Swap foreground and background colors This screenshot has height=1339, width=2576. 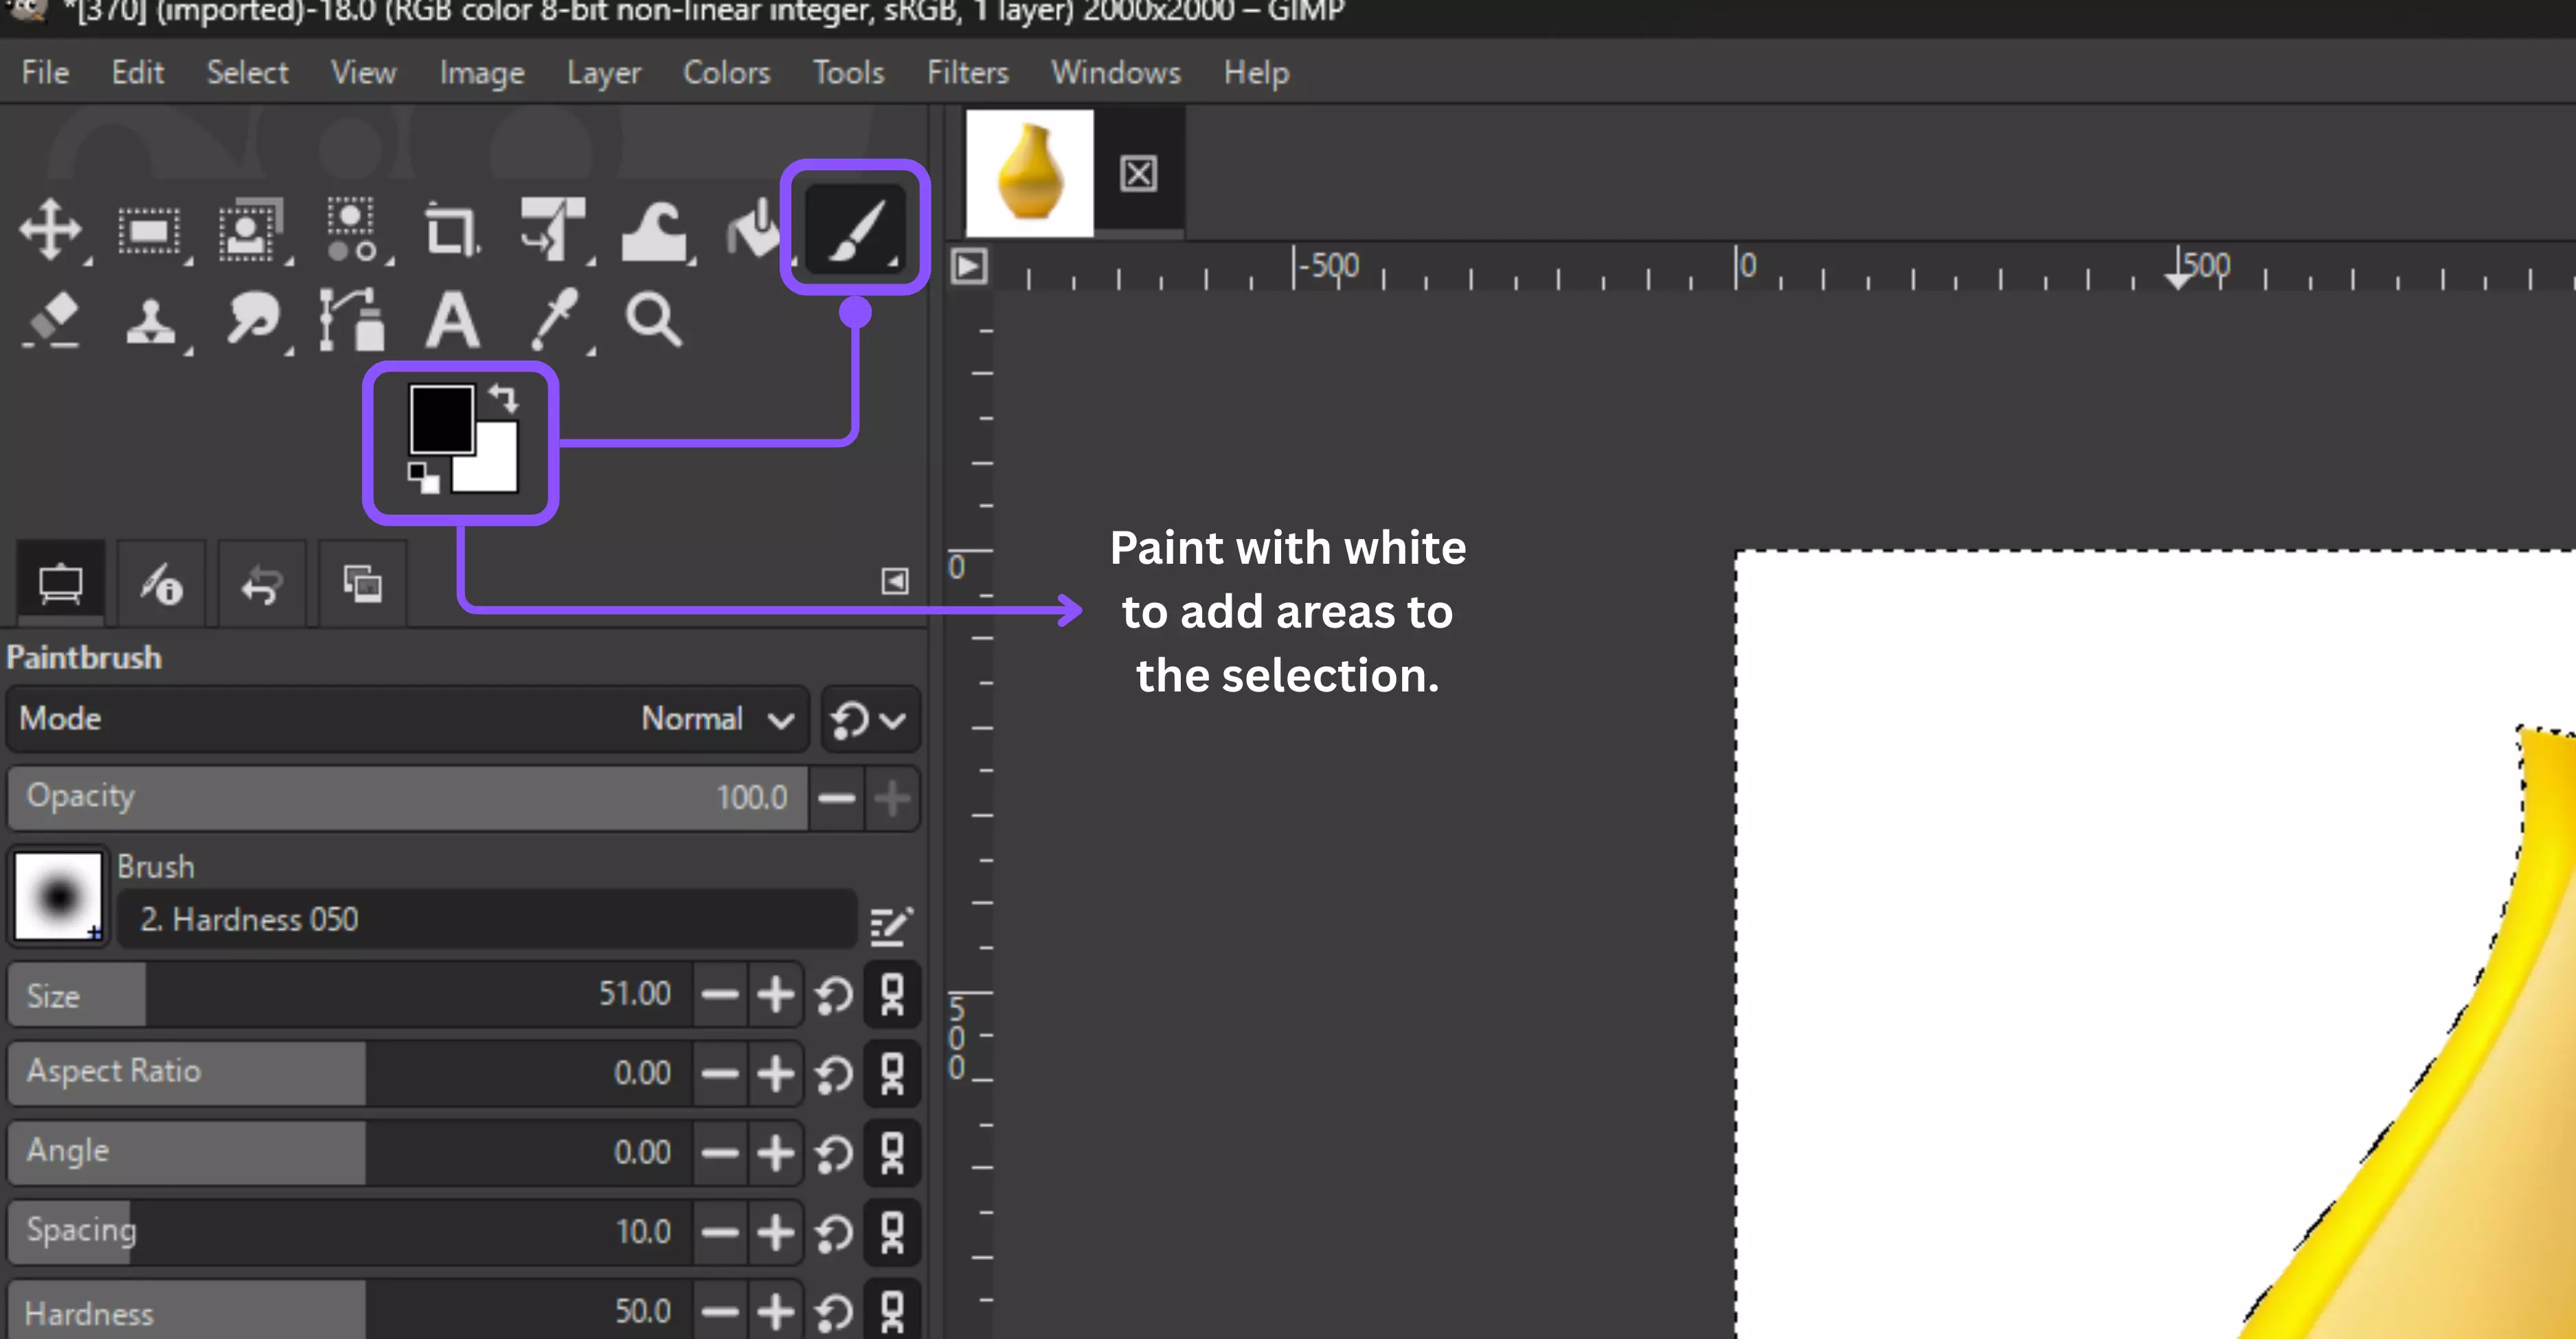505,399
